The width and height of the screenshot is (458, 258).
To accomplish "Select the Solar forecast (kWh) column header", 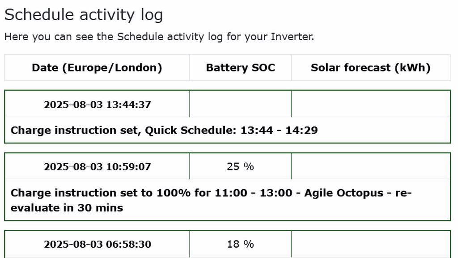I will 370,68.
